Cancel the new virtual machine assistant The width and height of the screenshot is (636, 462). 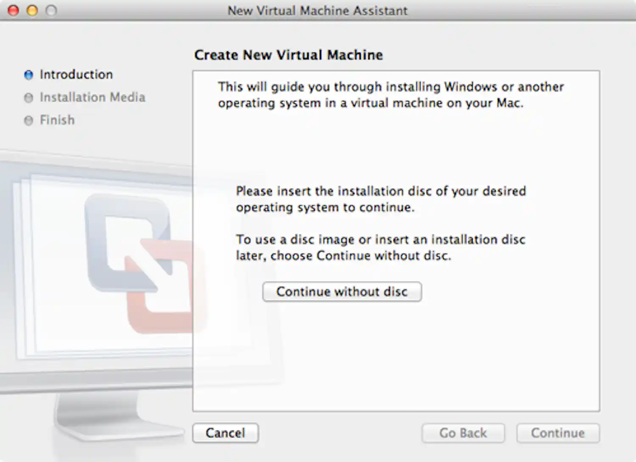pos(225,433)
